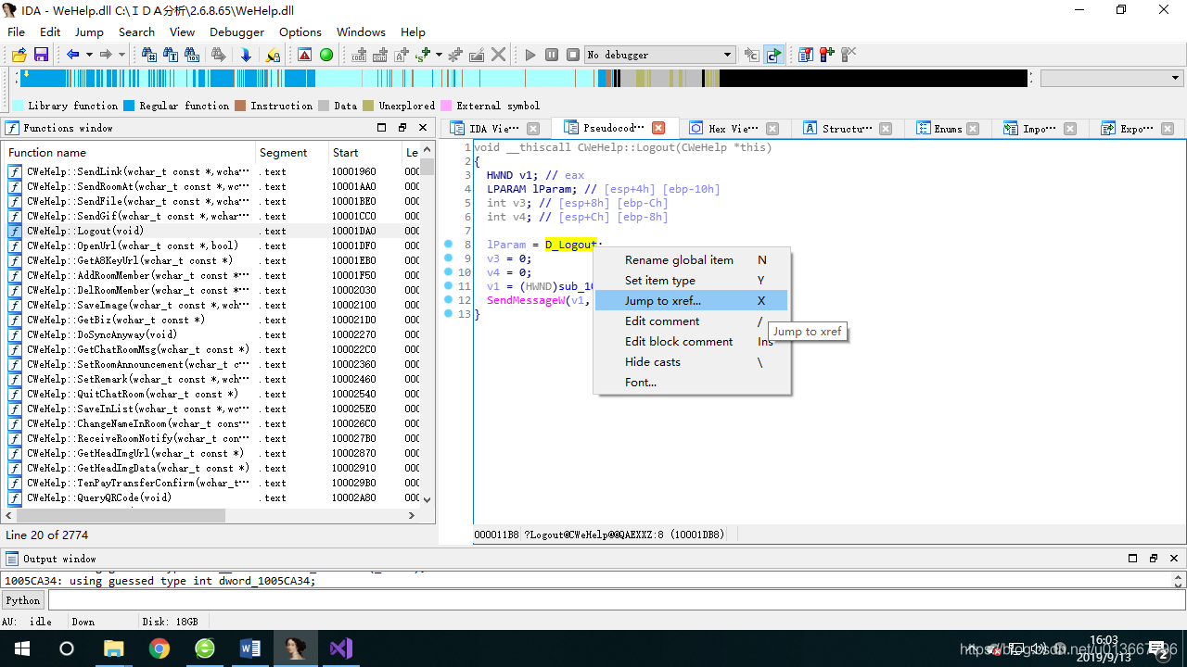Open the jump-forward history dropdown arrow
The width and height of the screenshot is (1187, 667).
point(122,55)
